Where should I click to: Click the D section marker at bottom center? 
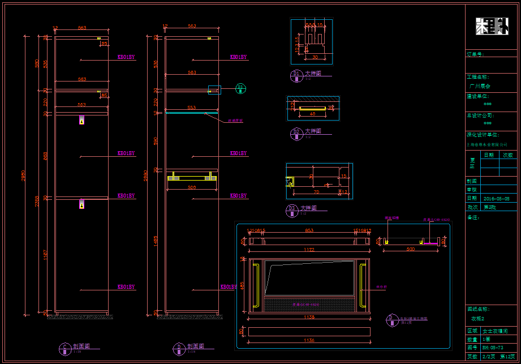click(x=178, y=347)
